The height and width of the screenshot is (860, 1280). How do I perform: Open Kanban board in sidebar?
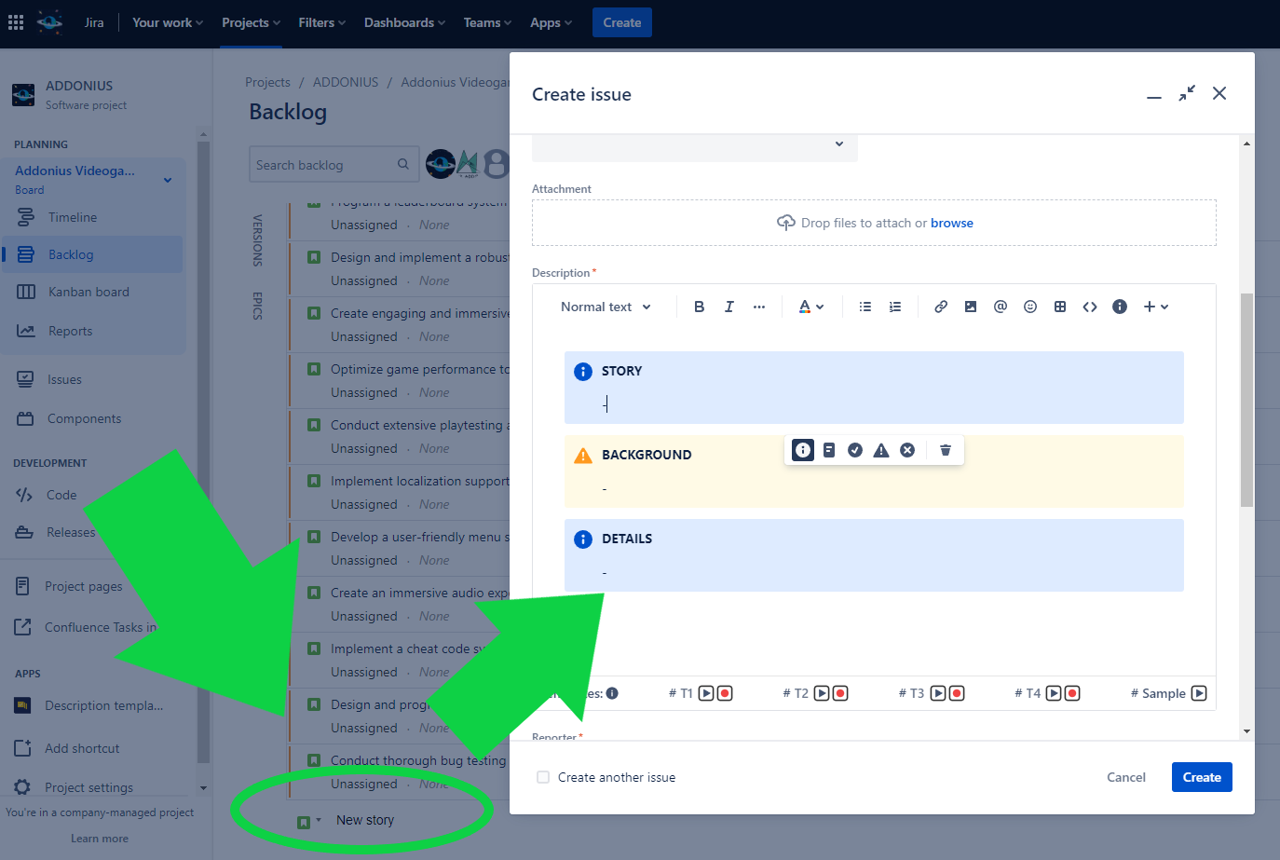89,292
